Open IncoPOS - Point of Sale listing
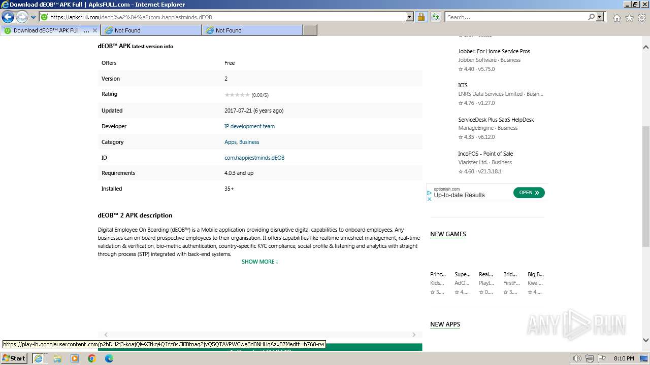The image size is (650, 365). [485, 154]
